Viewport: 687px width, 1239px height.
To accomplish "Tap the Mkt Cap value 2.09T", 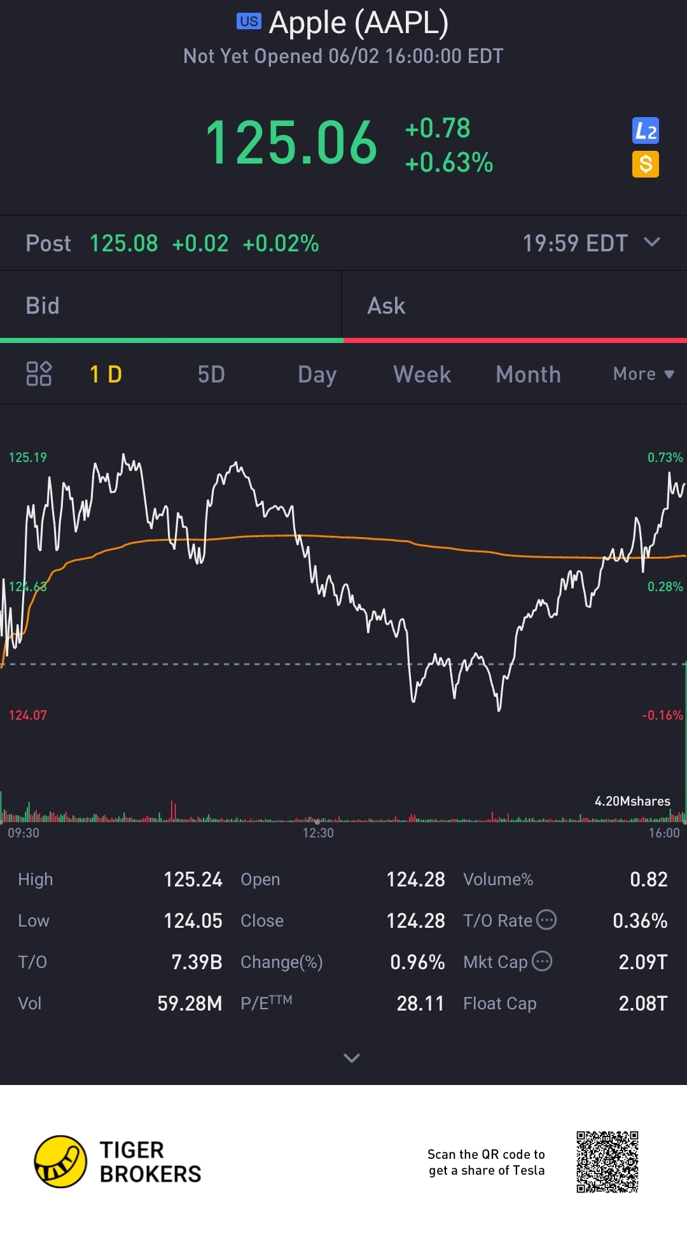I will [x=643, y=962].
